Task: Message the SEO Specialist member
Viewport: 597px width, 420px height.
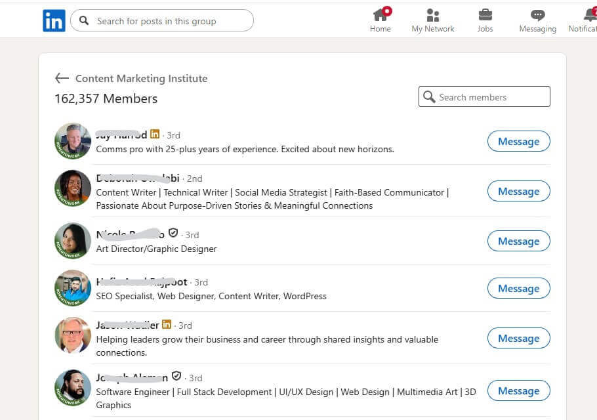Action: (518, 288)
